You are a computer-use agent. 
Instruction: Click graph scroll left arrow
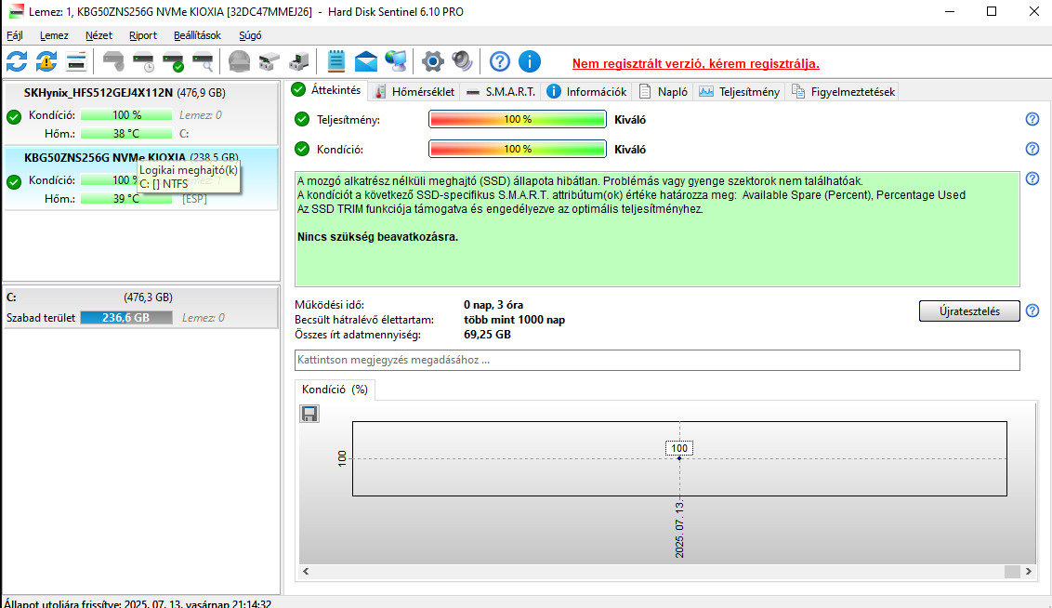pyautogui.click(x=306, y=571)
